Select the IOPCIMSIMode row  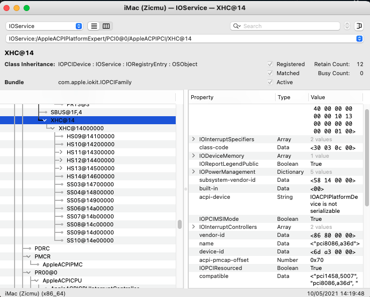[276, 219]
